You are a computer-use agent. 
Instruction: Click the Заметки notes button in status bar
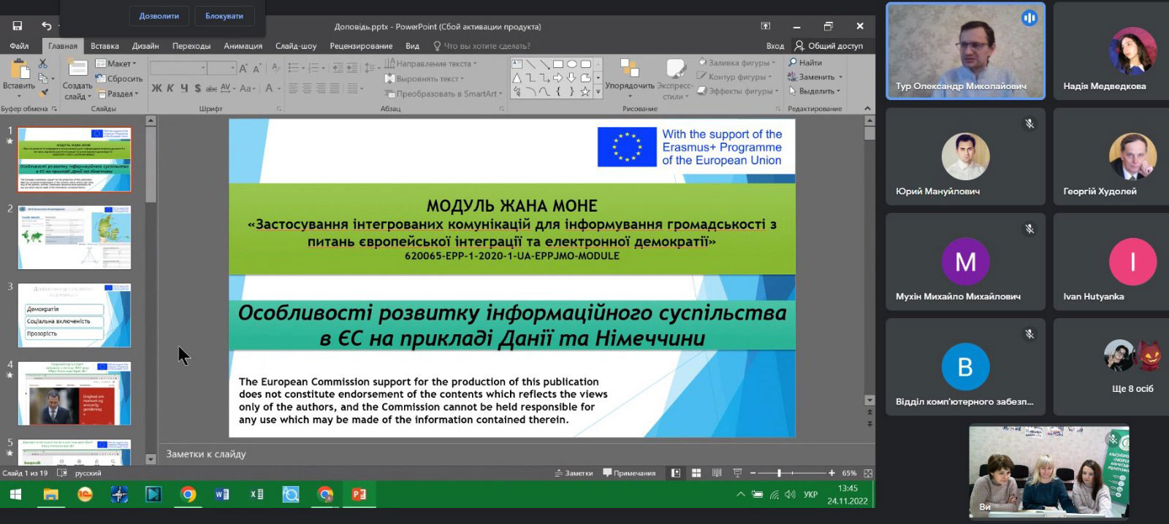pos(574,473)
